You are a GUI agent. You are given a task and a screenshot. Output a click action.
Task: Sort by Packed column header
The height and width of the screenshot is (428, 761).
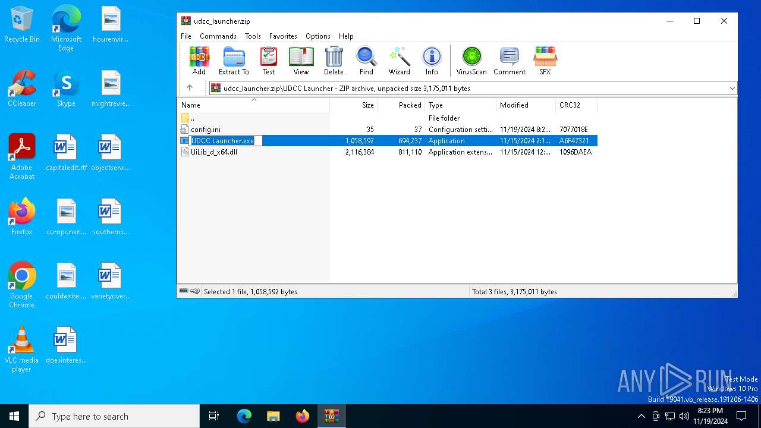[401, 105]
